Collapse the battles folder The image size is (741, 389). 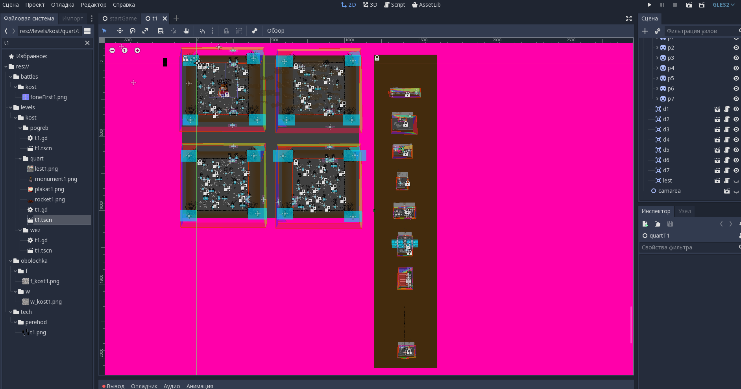click(x=11, y=77)
